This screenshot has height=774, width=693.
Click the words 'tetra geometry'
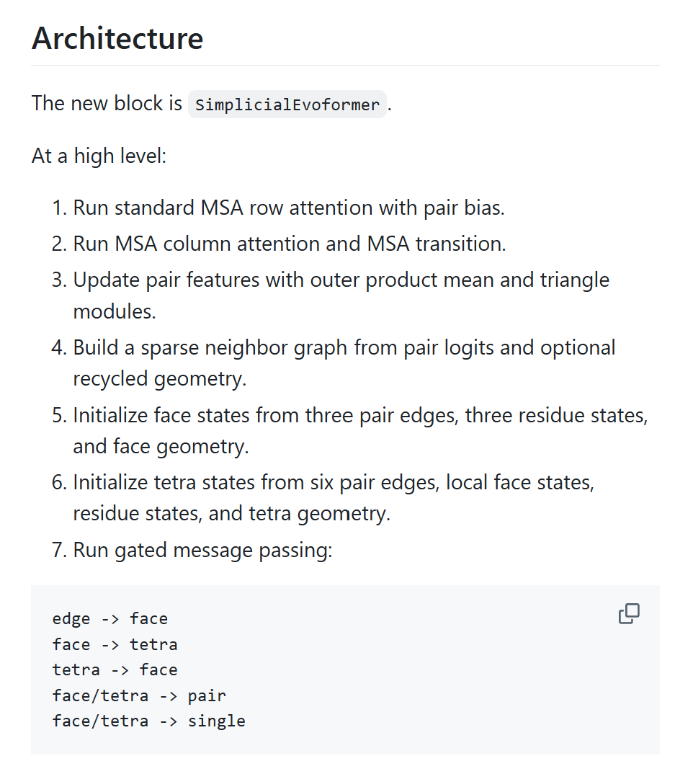coord(319,514)
